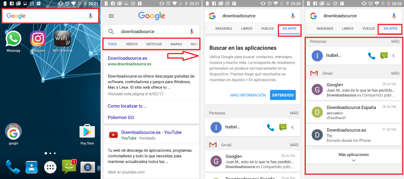The width and height of the screenshot is (404, 179).
Task: Open the 'Como localizar tu ...' sitelink
Action: tap(127, 106)
